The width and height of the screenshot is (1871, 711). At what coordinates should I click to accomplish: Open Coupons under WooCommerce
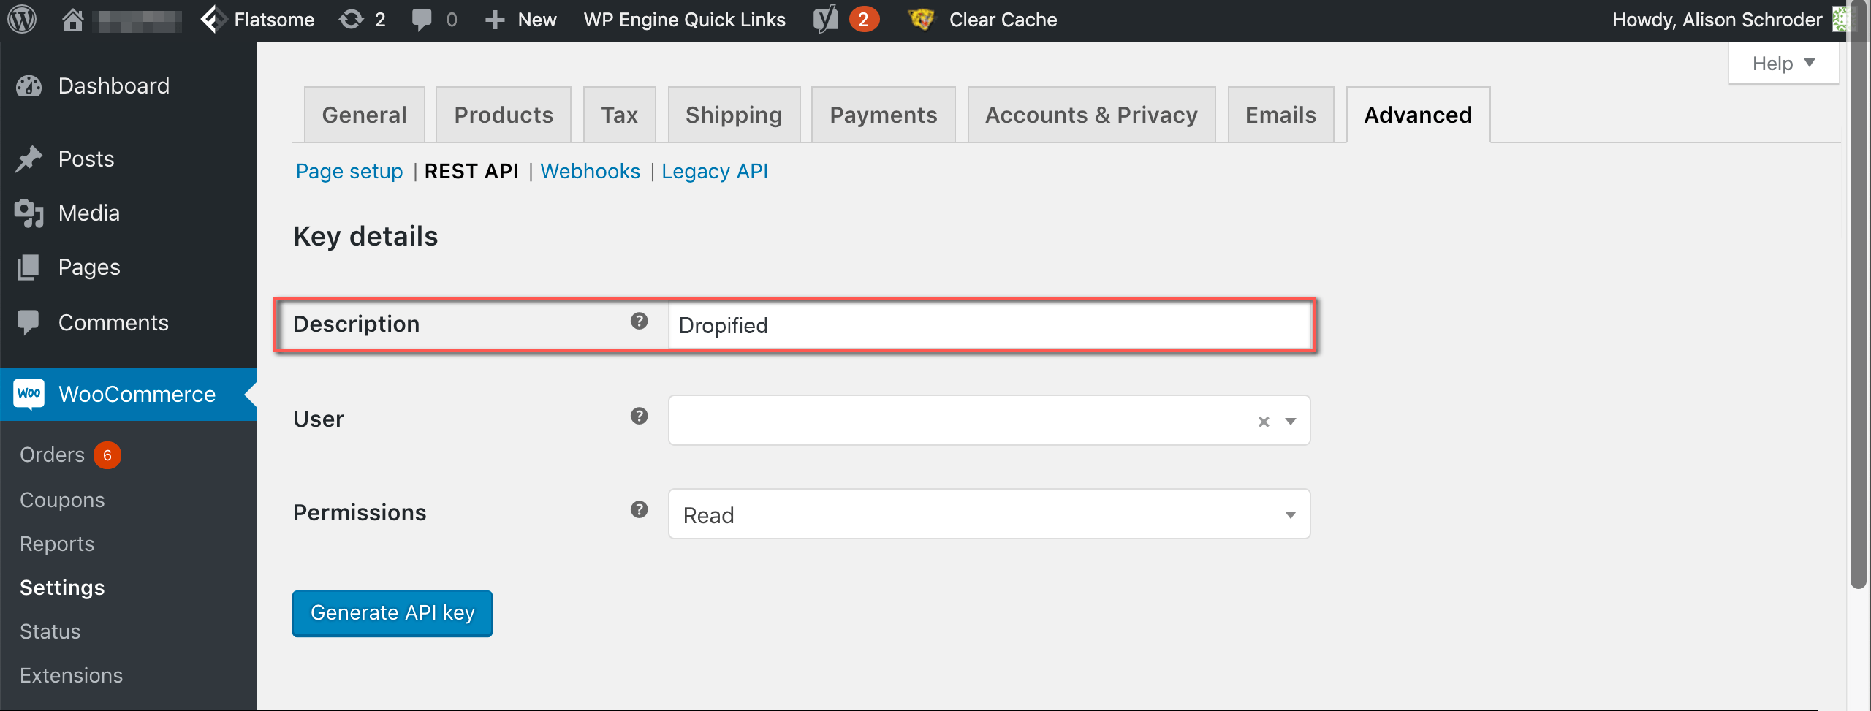[x=62, y=501]
